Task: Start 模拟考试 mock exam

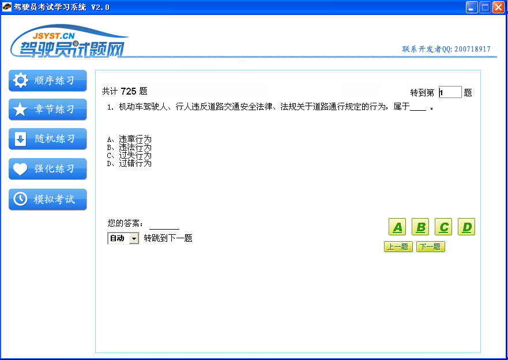Action: (48, 199)
